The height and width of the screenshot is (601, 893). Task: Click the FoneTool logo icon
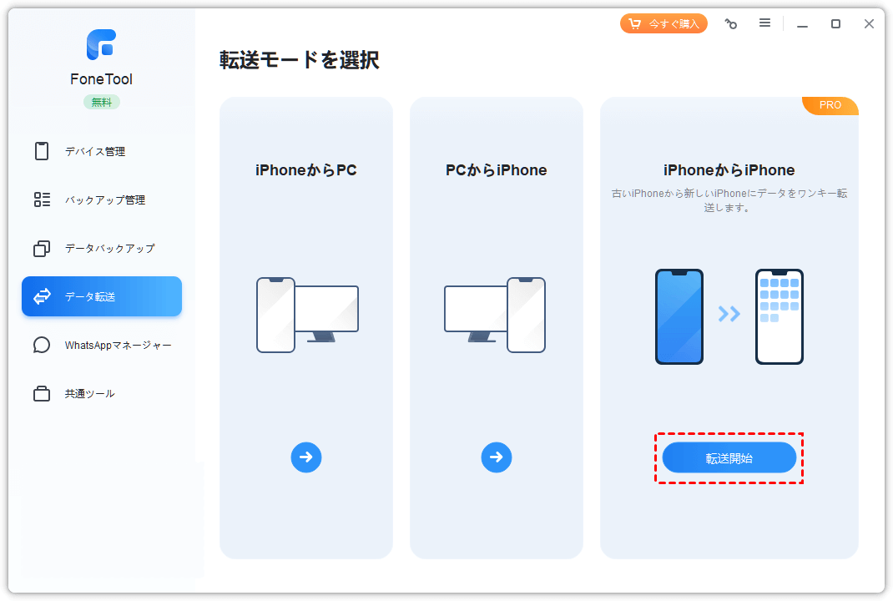pos(101,44)
